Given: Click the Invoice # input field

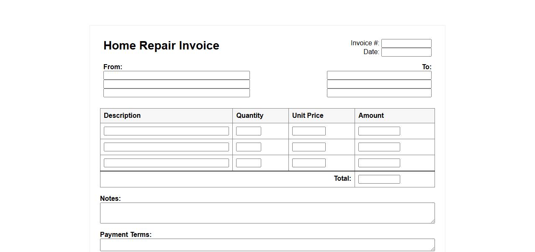Looking at the screenshot, I should [x=406, y=44].
